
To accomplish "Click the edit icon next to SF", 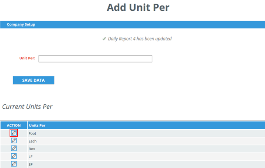I will 14,164.
